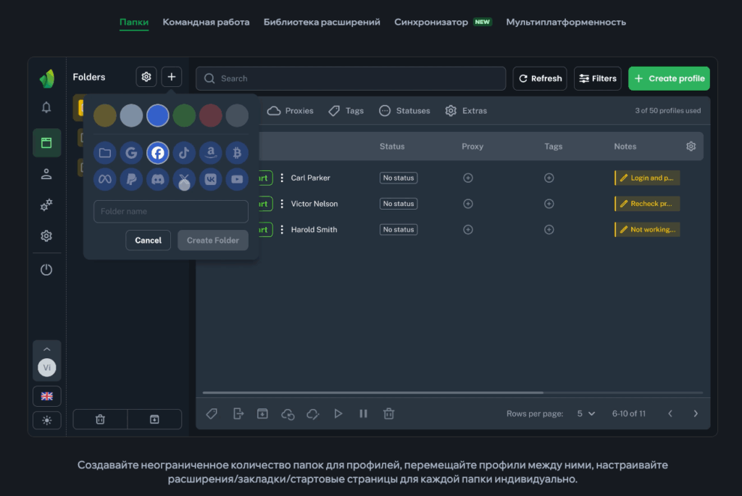Select the Discord folder icon
This screenshot has height=496, width=742.
157,179
